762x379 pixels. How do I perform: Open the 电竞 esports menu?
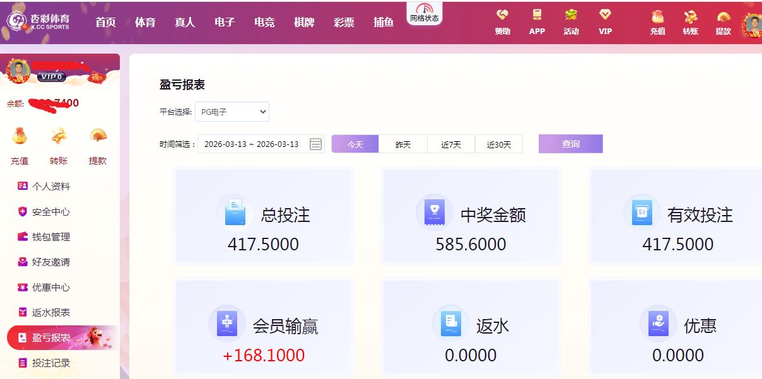coord(264,22)
